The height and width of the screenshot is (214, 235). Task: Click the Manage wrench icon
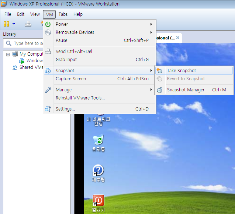point(48,90)
